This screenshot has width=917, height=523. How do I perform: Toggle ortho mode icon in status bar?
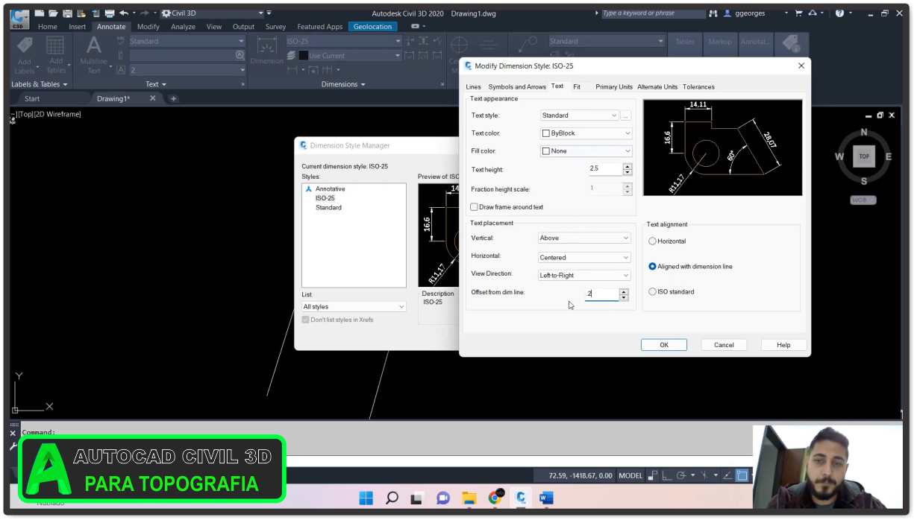tap(666, 475)
